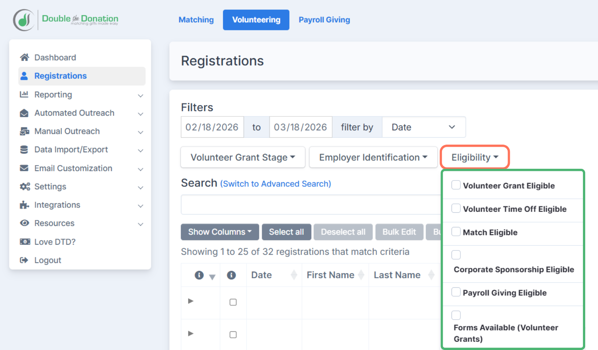Switch to the Matching tab

coord(196,20)
